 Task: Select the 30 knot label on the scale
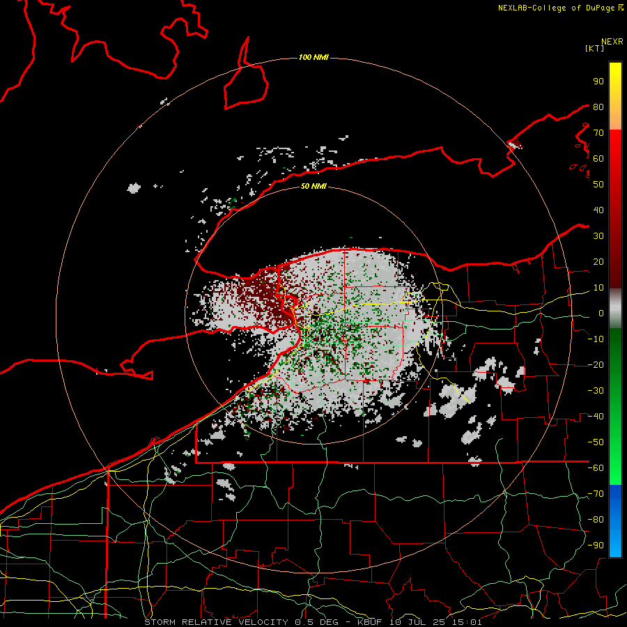(x=598, y=236)
